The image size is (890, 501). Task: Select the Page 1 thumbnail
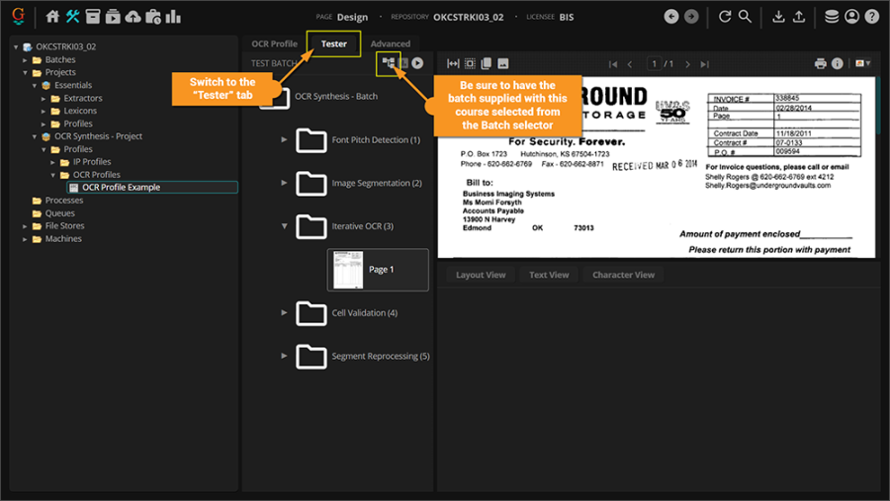378,270
